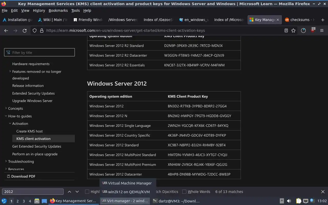
Task: Open the Edit menu
Action: (x=14, y=11)
